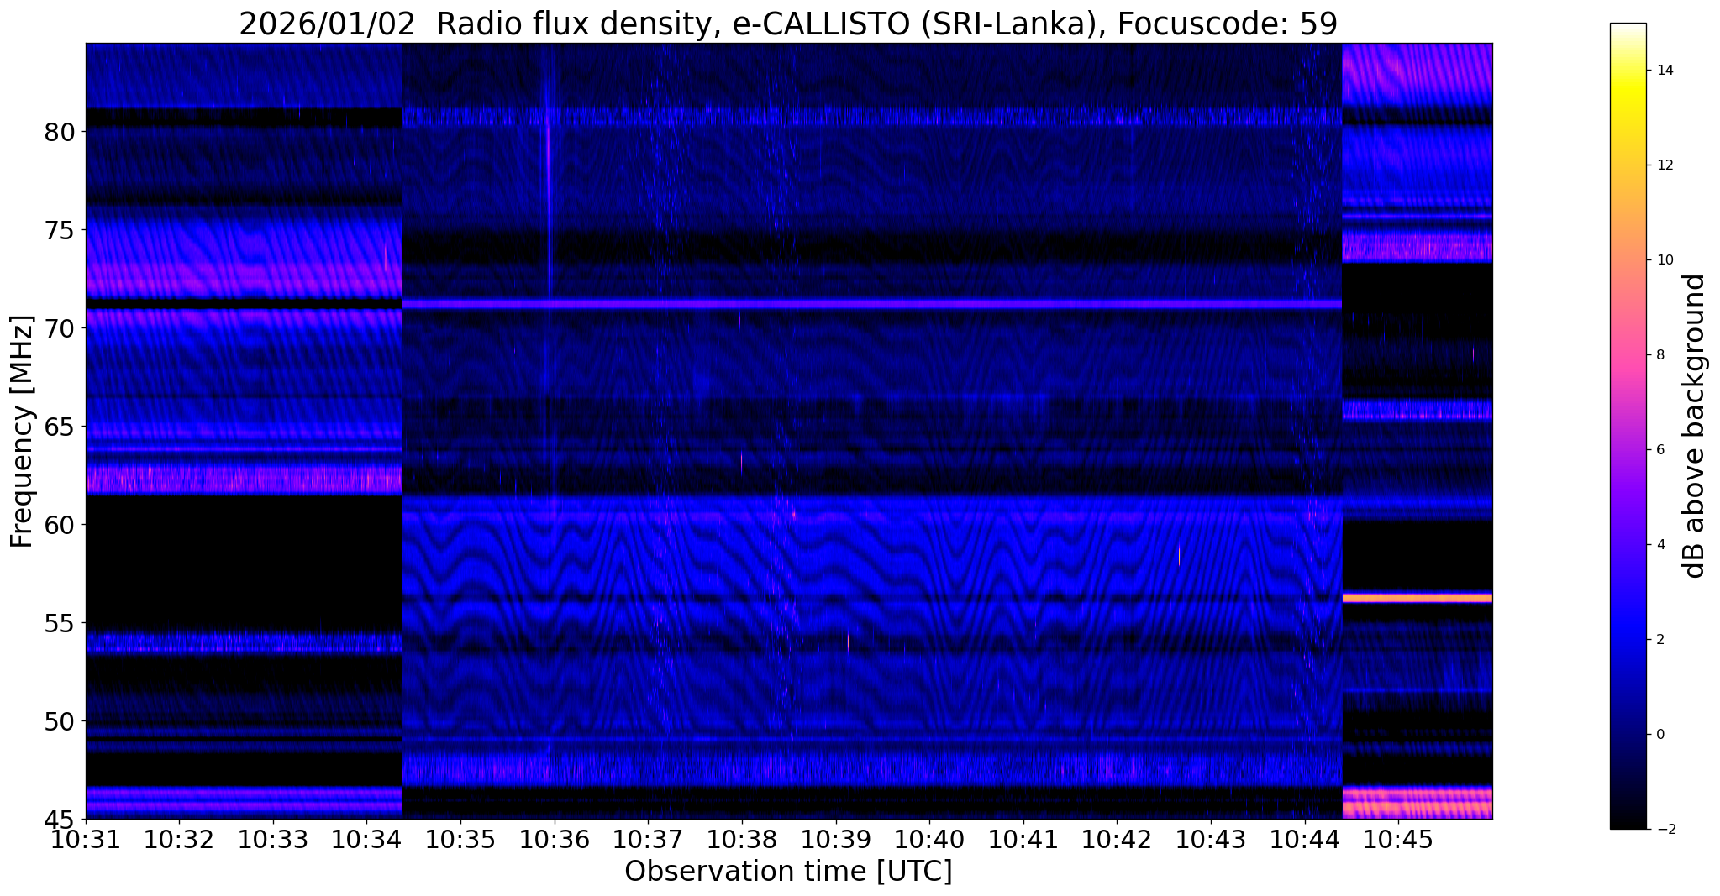The image size is (1720, 896).
Task: Click the colorbar tick label 0
Action: (1659, 735)
